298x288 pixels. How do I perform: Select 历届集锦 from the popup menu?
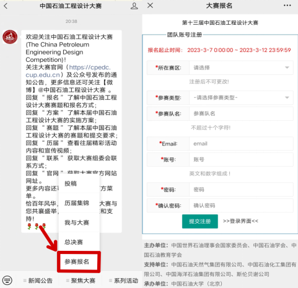click(79, 203)
